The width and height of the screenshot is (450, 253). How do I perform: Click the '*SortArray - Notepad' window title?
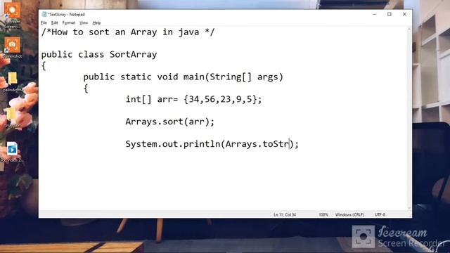[66, 14]
